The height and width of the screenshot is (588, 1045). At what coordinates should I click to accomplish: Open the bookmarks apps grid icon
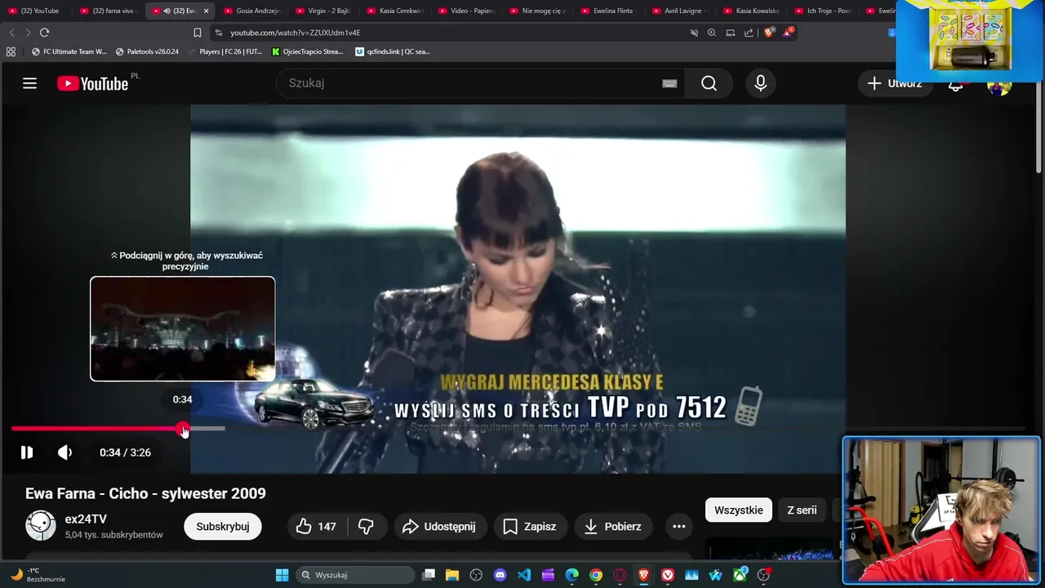[11, 51]
